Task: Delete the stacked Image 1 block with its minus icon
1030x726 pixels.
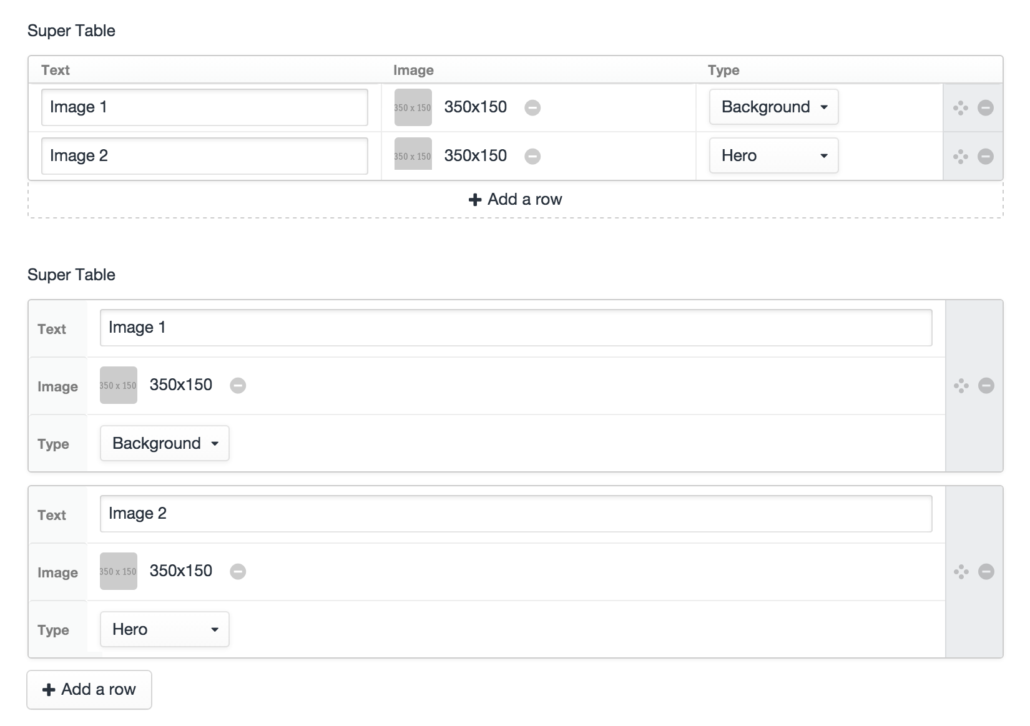Action: click(986, 386)
